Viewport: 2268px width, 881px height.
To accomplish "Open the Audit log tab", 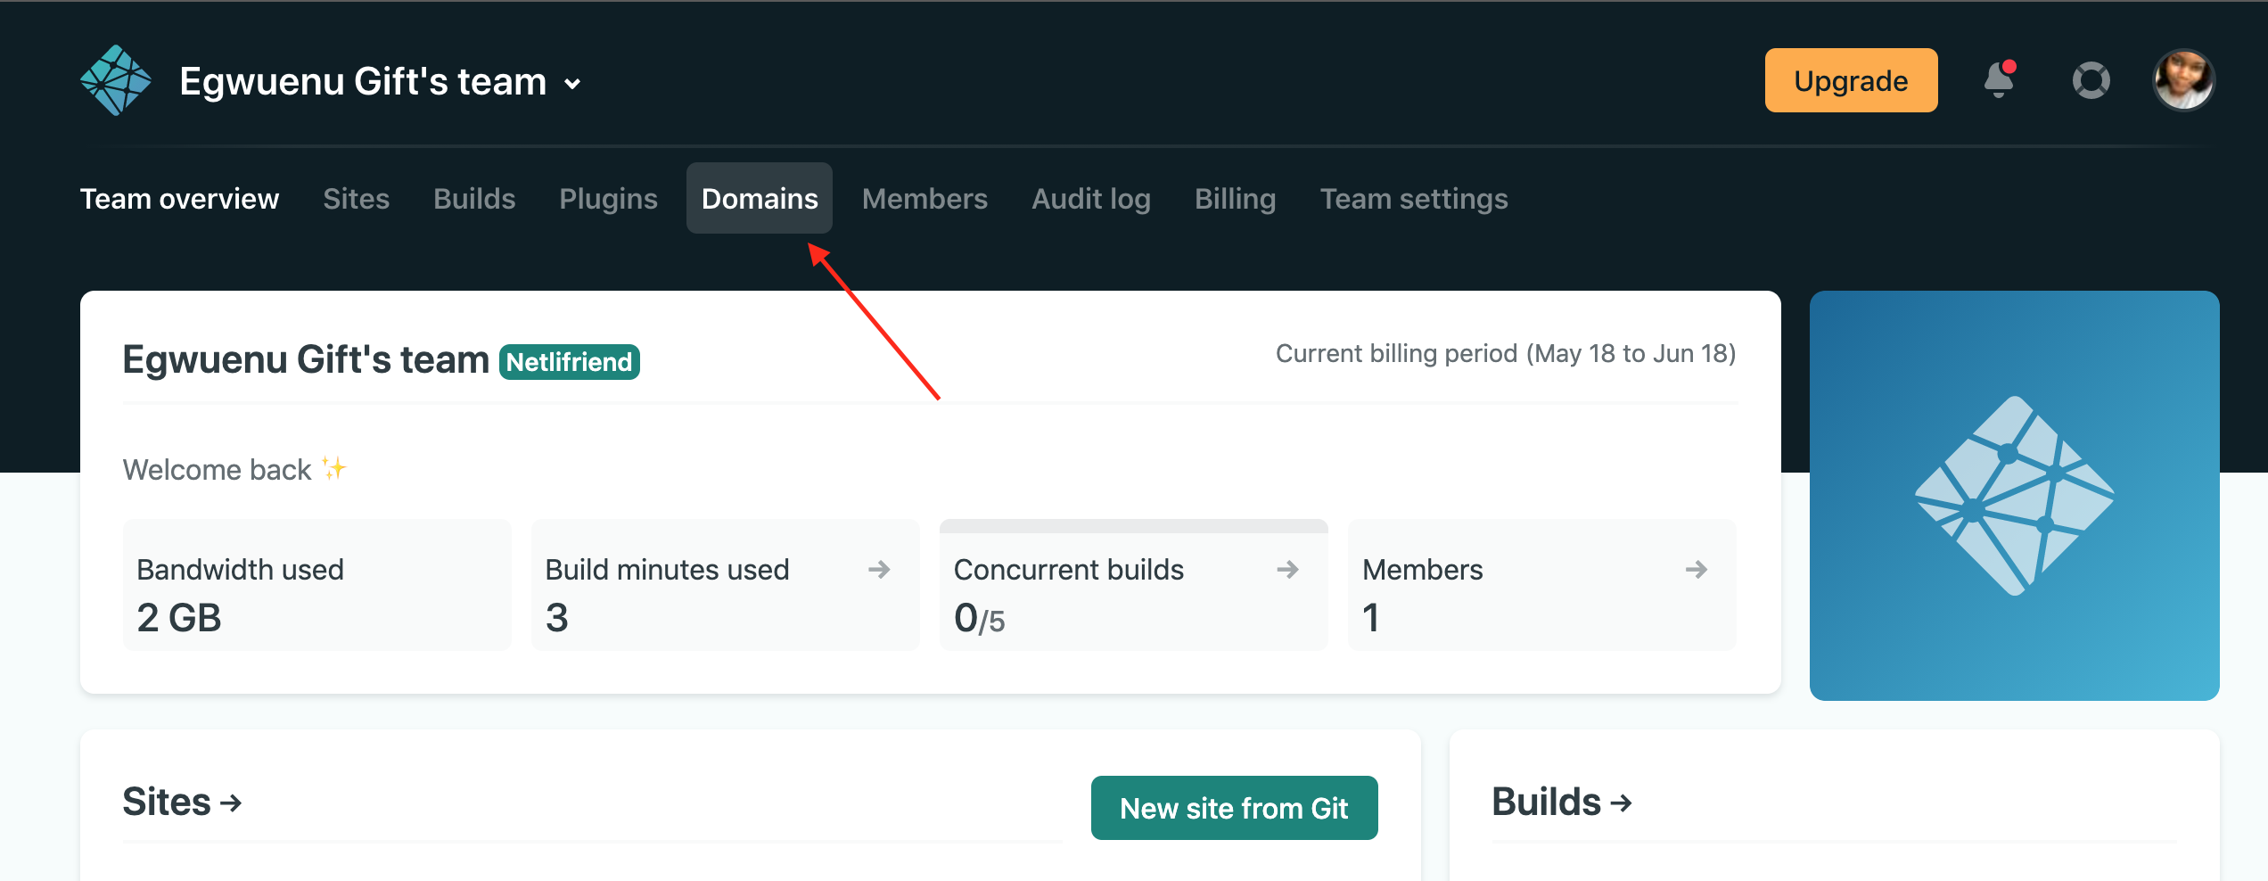I will click(1090, 198).
